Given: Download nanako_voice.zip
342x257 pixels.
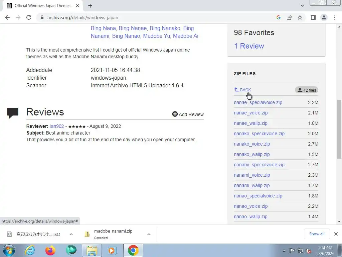Looking at the screenshot, I should coord(252,144).
